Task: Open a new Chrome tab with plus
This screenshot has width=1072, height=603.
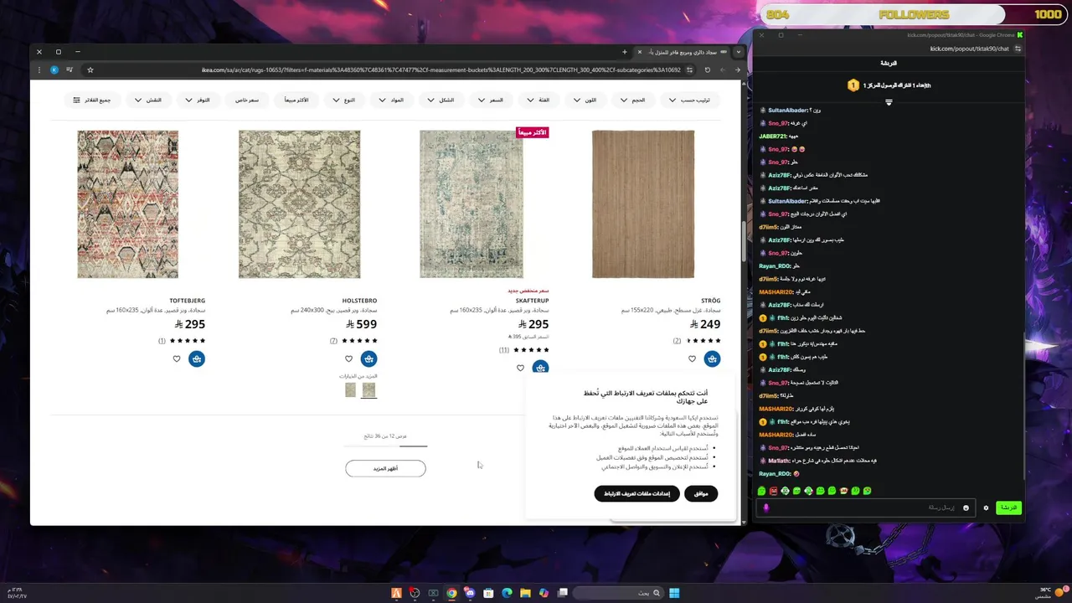Action: (624, 52)
